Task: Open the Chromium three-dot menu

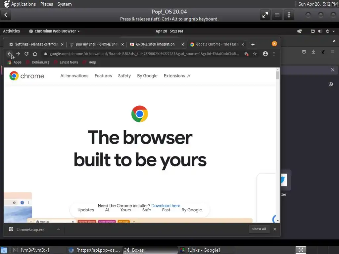Action: click(274, 54)
